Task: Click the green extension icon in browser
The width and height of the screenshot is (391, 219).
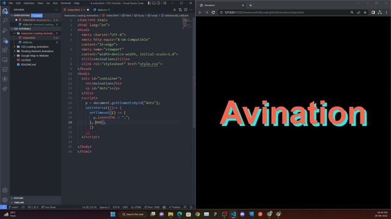Action: tap(380, 12)
